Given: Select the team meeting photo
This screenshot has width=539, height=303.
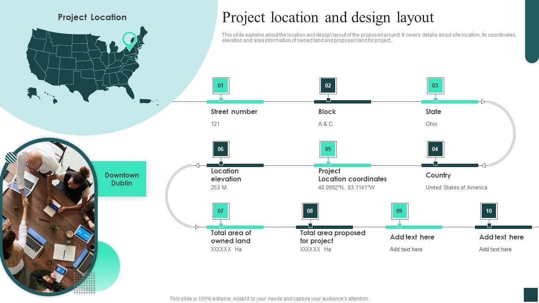Looking at the screenshot, I should [x=49, y=217].
